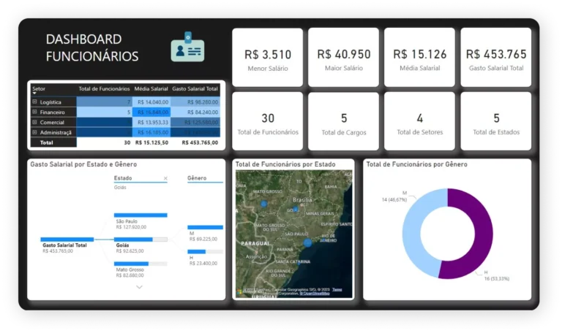Select the São Paulo bar in tree
Viewport: 562px width, 333px height.
[x=140, y=215]
